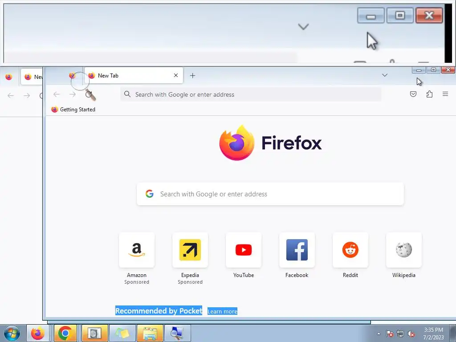This screenshot has height=342, width=456.
Task: Open the Facebook shortcut tile
Action: coord(297,250)
